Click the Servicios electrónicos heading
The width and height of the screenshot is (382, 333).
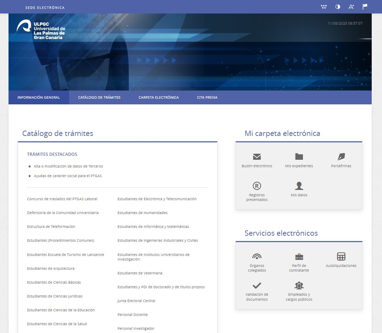(281, 233)
